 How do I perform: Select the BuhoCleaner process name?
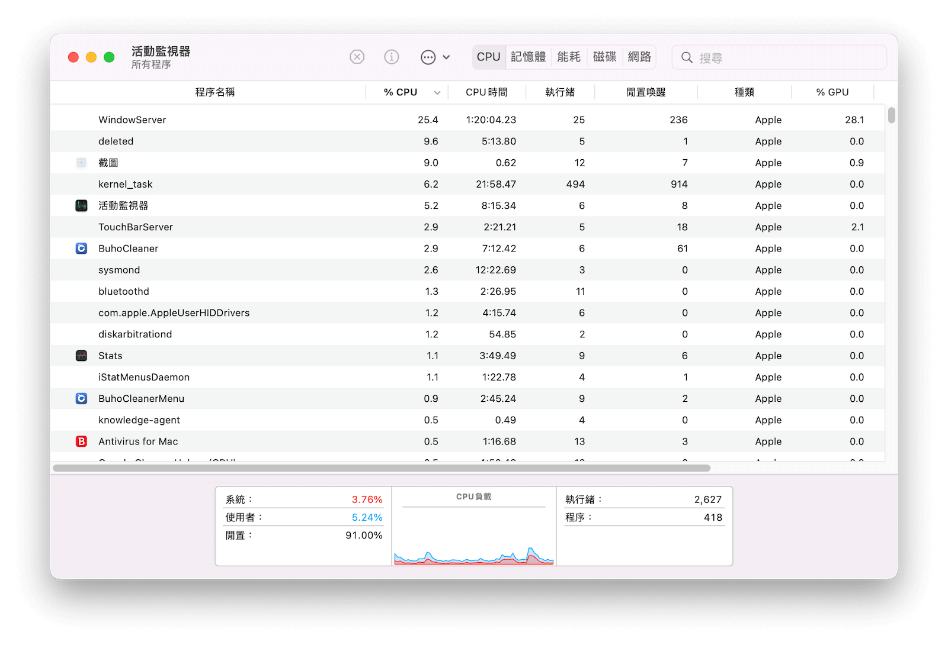tap(129, 249)
